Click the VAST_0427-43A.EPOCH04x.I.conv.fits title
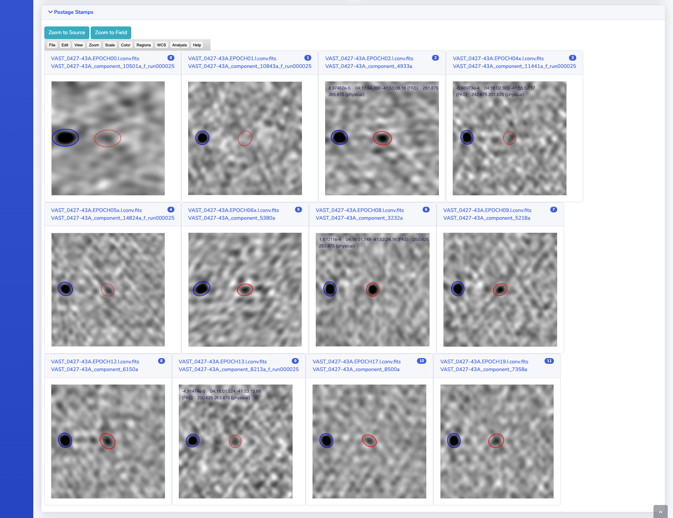 (x=498, y=59)
